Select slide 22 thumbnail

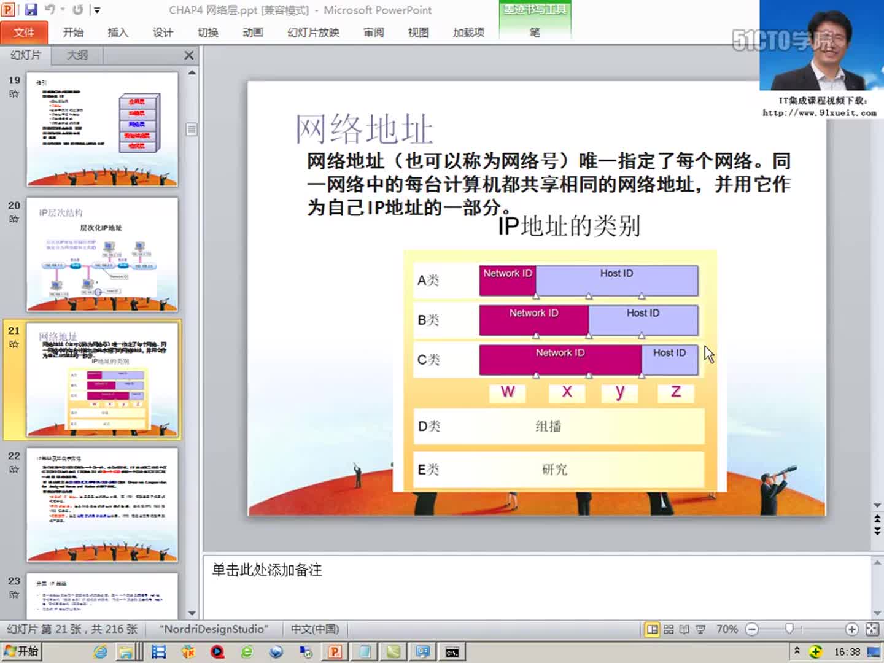[103, 505]
